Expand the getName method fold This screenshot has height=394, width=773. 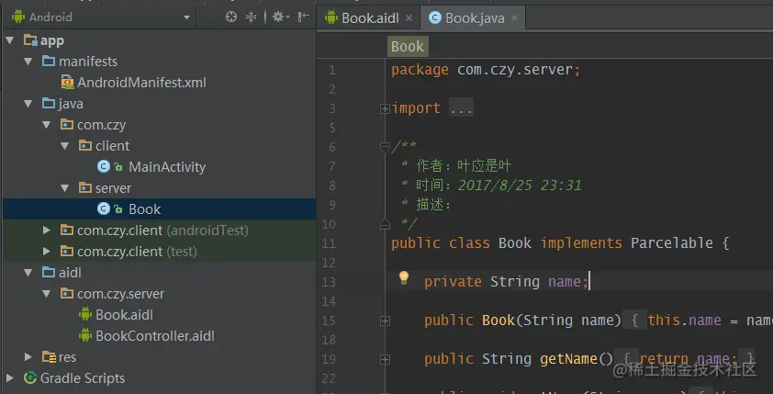pos(385,360)
